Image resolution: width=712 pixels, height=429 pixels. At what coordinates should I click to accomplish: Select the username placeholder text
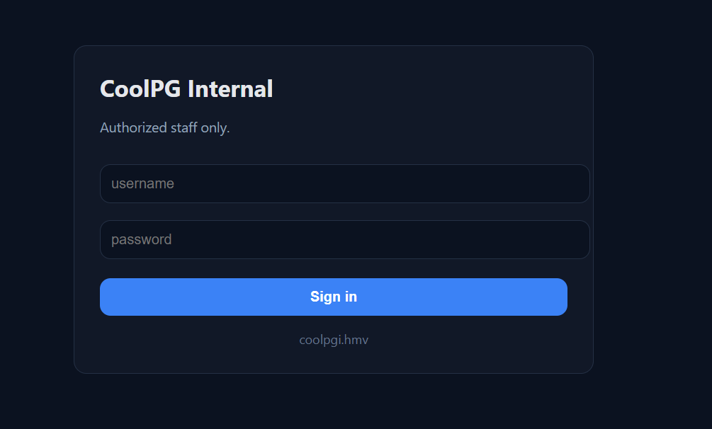tap(143, 184)
